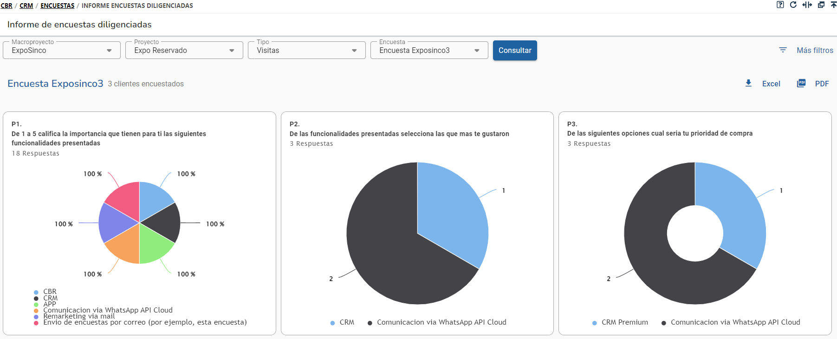Go to the CBR breadcrumb link
This screenshot has height=339, width=837.
point(6,6)
